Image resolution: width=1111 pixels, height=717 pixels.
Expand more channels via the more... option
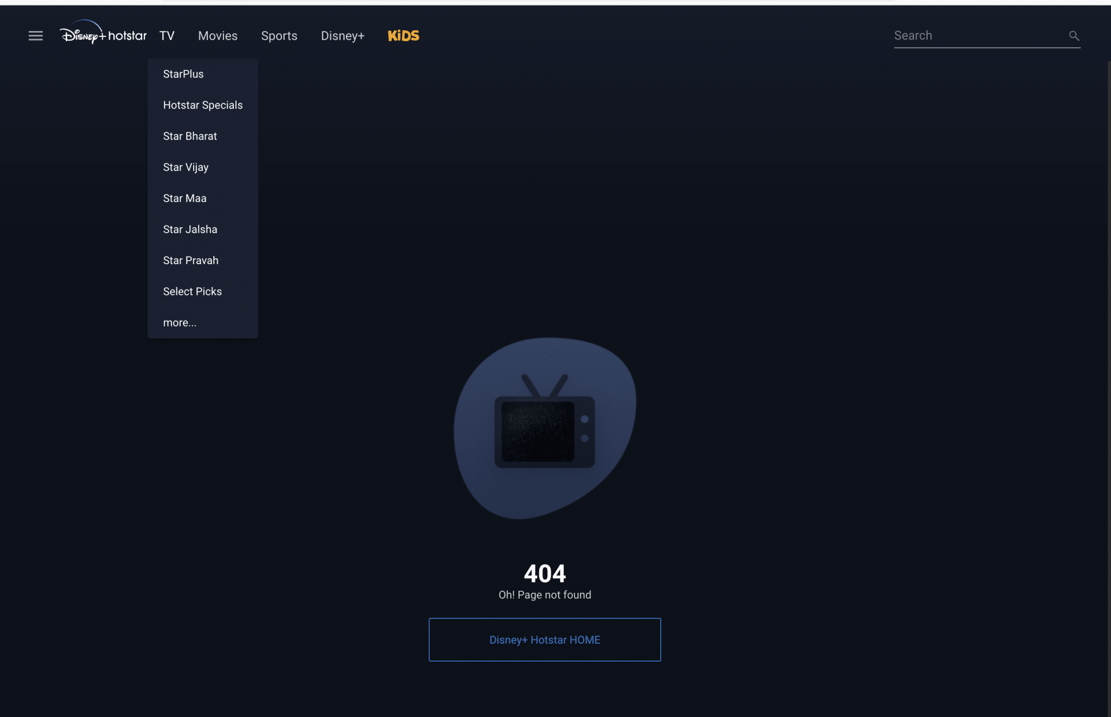pyautogui.click(x=180, y=322)
